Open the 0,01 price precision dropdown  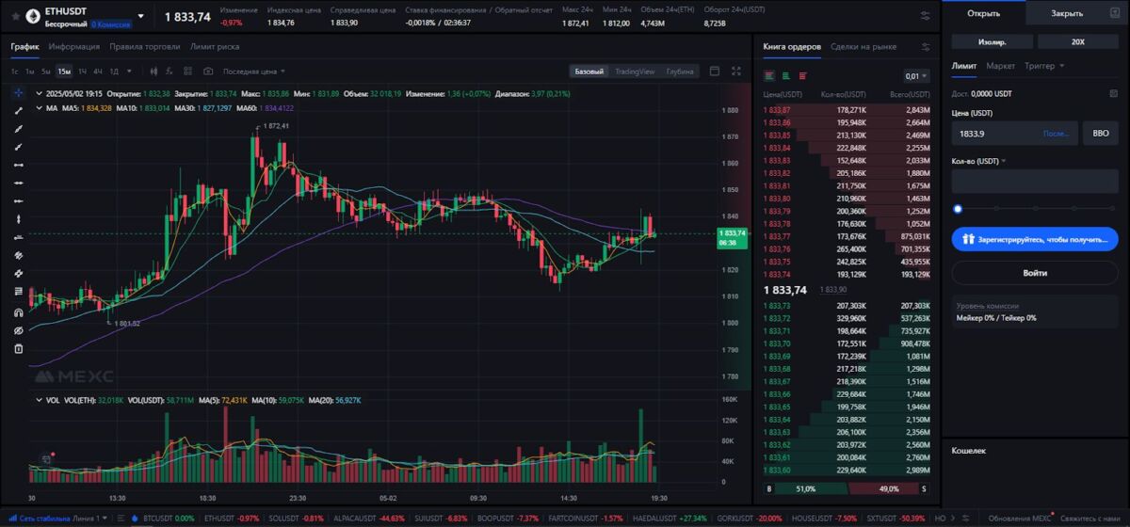pyautogui.click(x=916, y=76)
